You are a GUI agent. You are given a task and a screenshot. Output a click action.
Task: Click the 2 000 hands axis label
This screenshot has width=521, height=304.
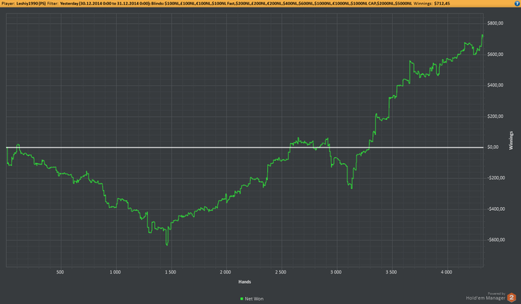[x=226, y=272]
